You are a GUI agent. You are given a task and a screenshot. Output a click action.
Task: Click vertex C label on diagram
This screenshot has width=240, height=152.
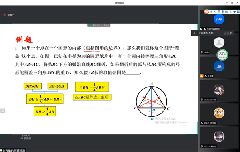(x=168, y=109)
